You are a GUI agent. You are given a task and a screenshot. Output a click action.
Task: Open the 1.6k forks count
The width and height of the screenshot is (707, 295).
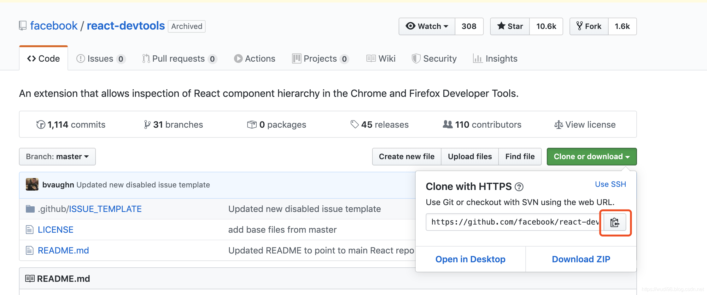click(622, 26)
